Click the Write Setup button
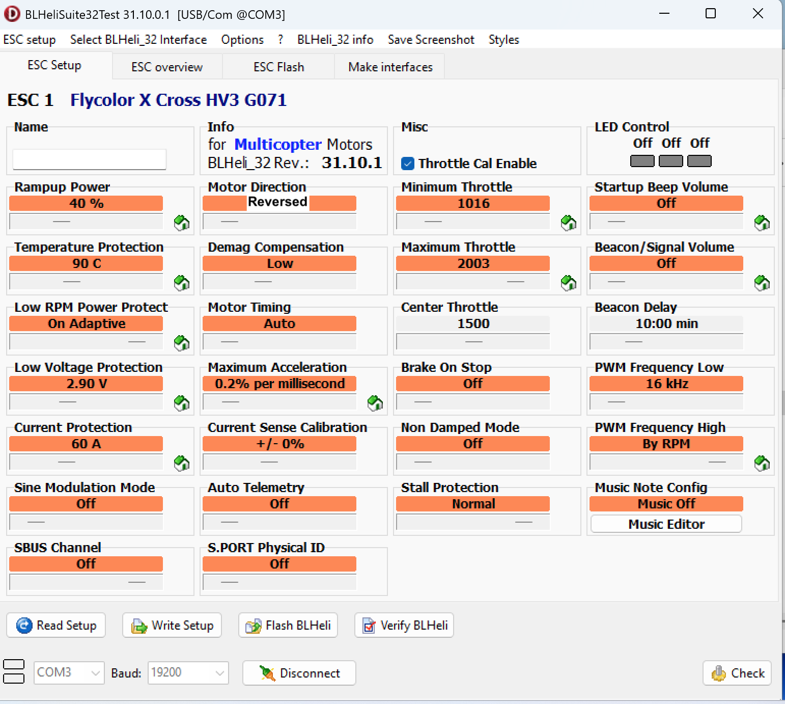 [172, 625]
